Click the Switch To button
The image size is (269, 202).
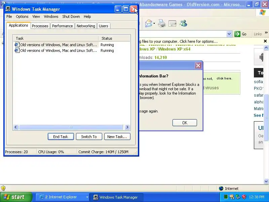coord(89,137)
